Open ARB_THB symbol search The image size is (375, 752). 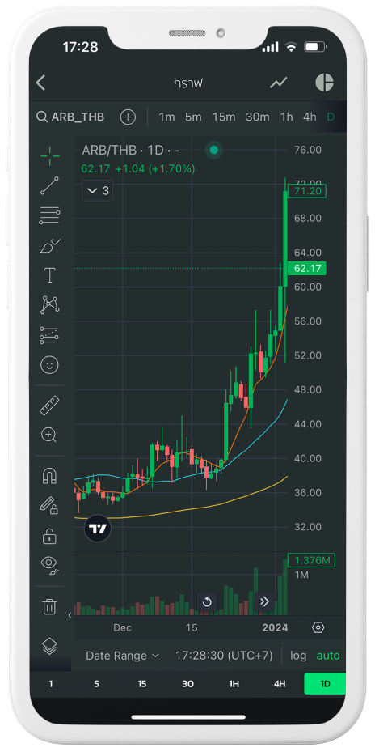71,117
